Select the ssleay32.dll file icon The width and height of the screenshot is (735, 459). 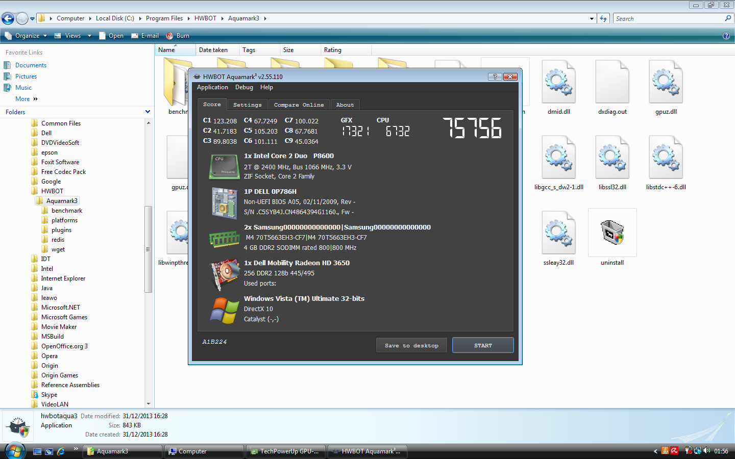pos(559,233)
